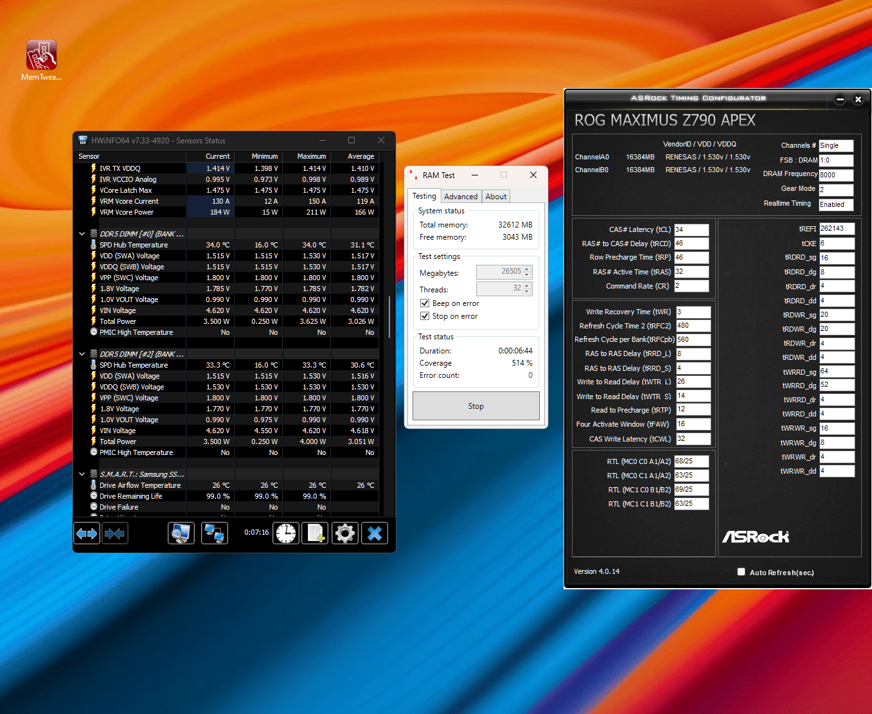
Task: Click the Channels # field showing Single
Action: tap(836, 146)
